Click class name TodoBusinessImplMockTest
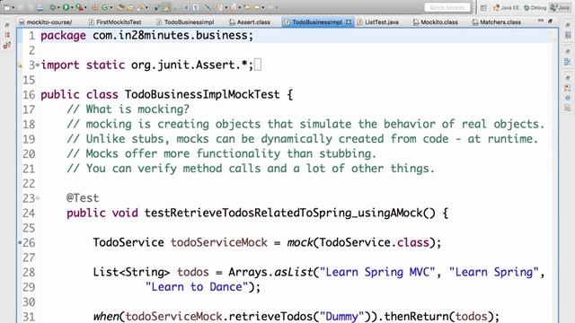Viewport: 575px width, 323px height. (x=202, y=94)
